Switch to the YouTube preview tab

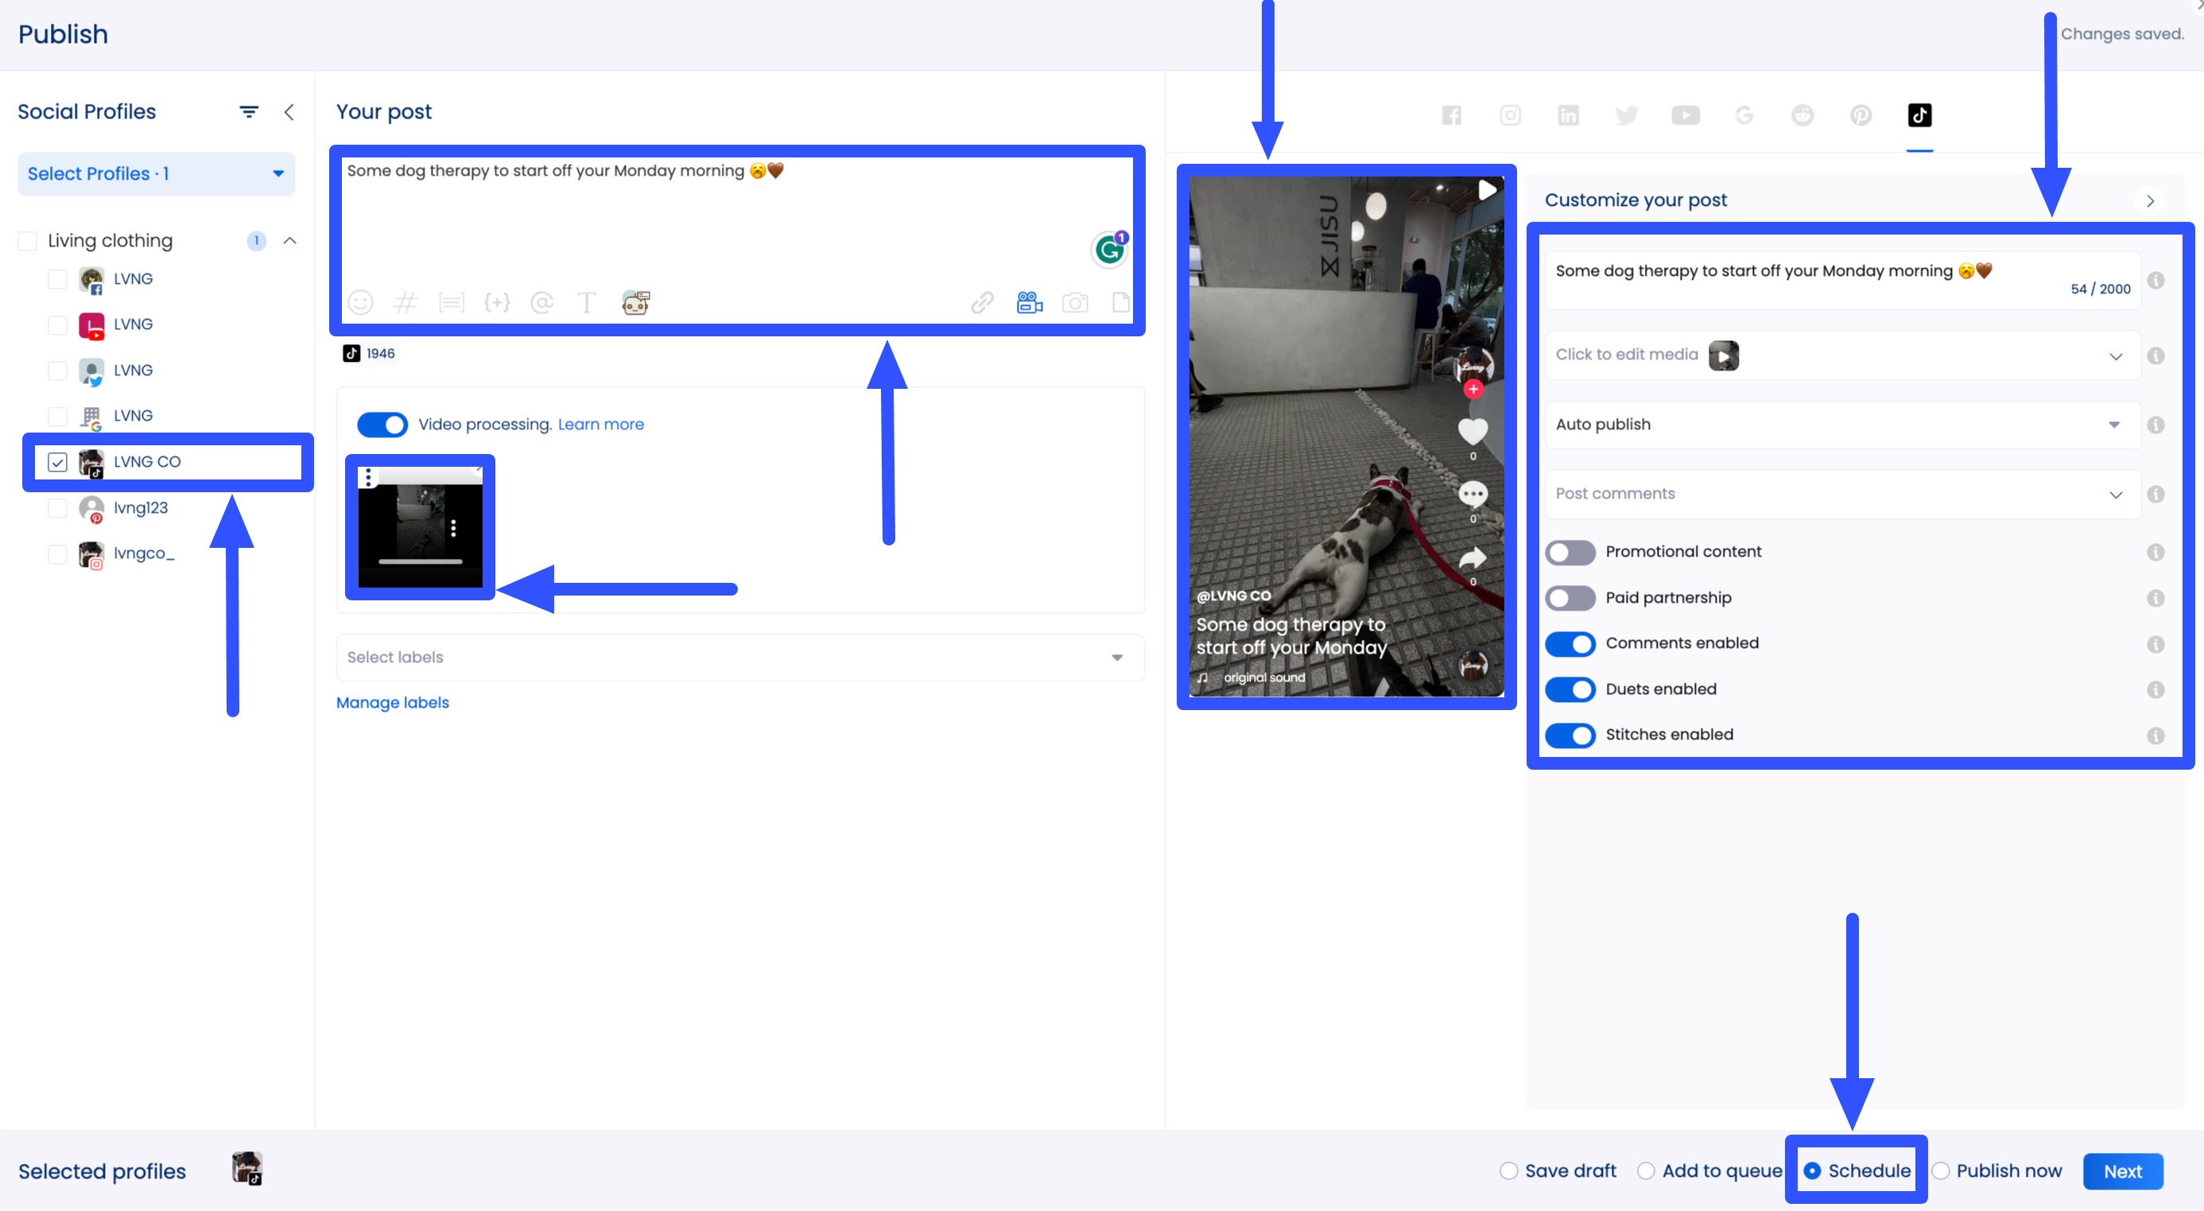pyautogui.click(x=1685, y=115)
